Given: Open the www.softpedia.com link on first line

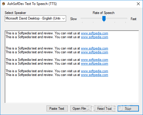Looking at the screenshot, I should (x=94, y=33).
